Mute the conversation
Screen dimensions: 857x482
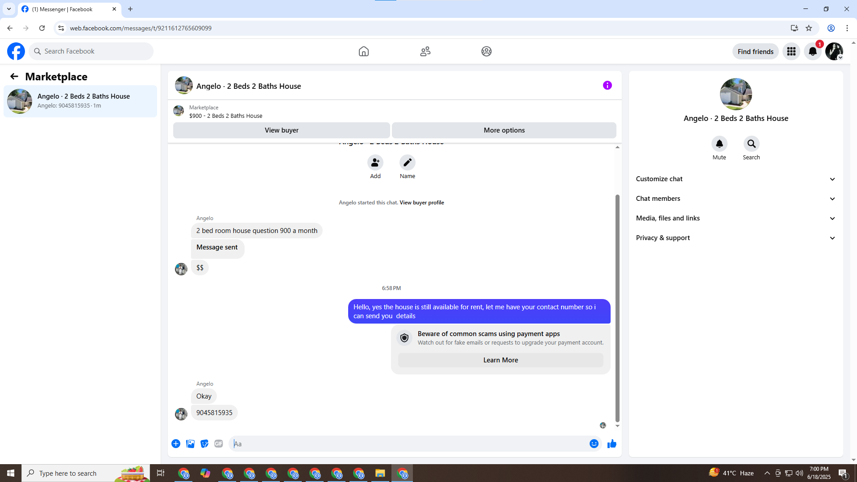click(x=720, y=144)
